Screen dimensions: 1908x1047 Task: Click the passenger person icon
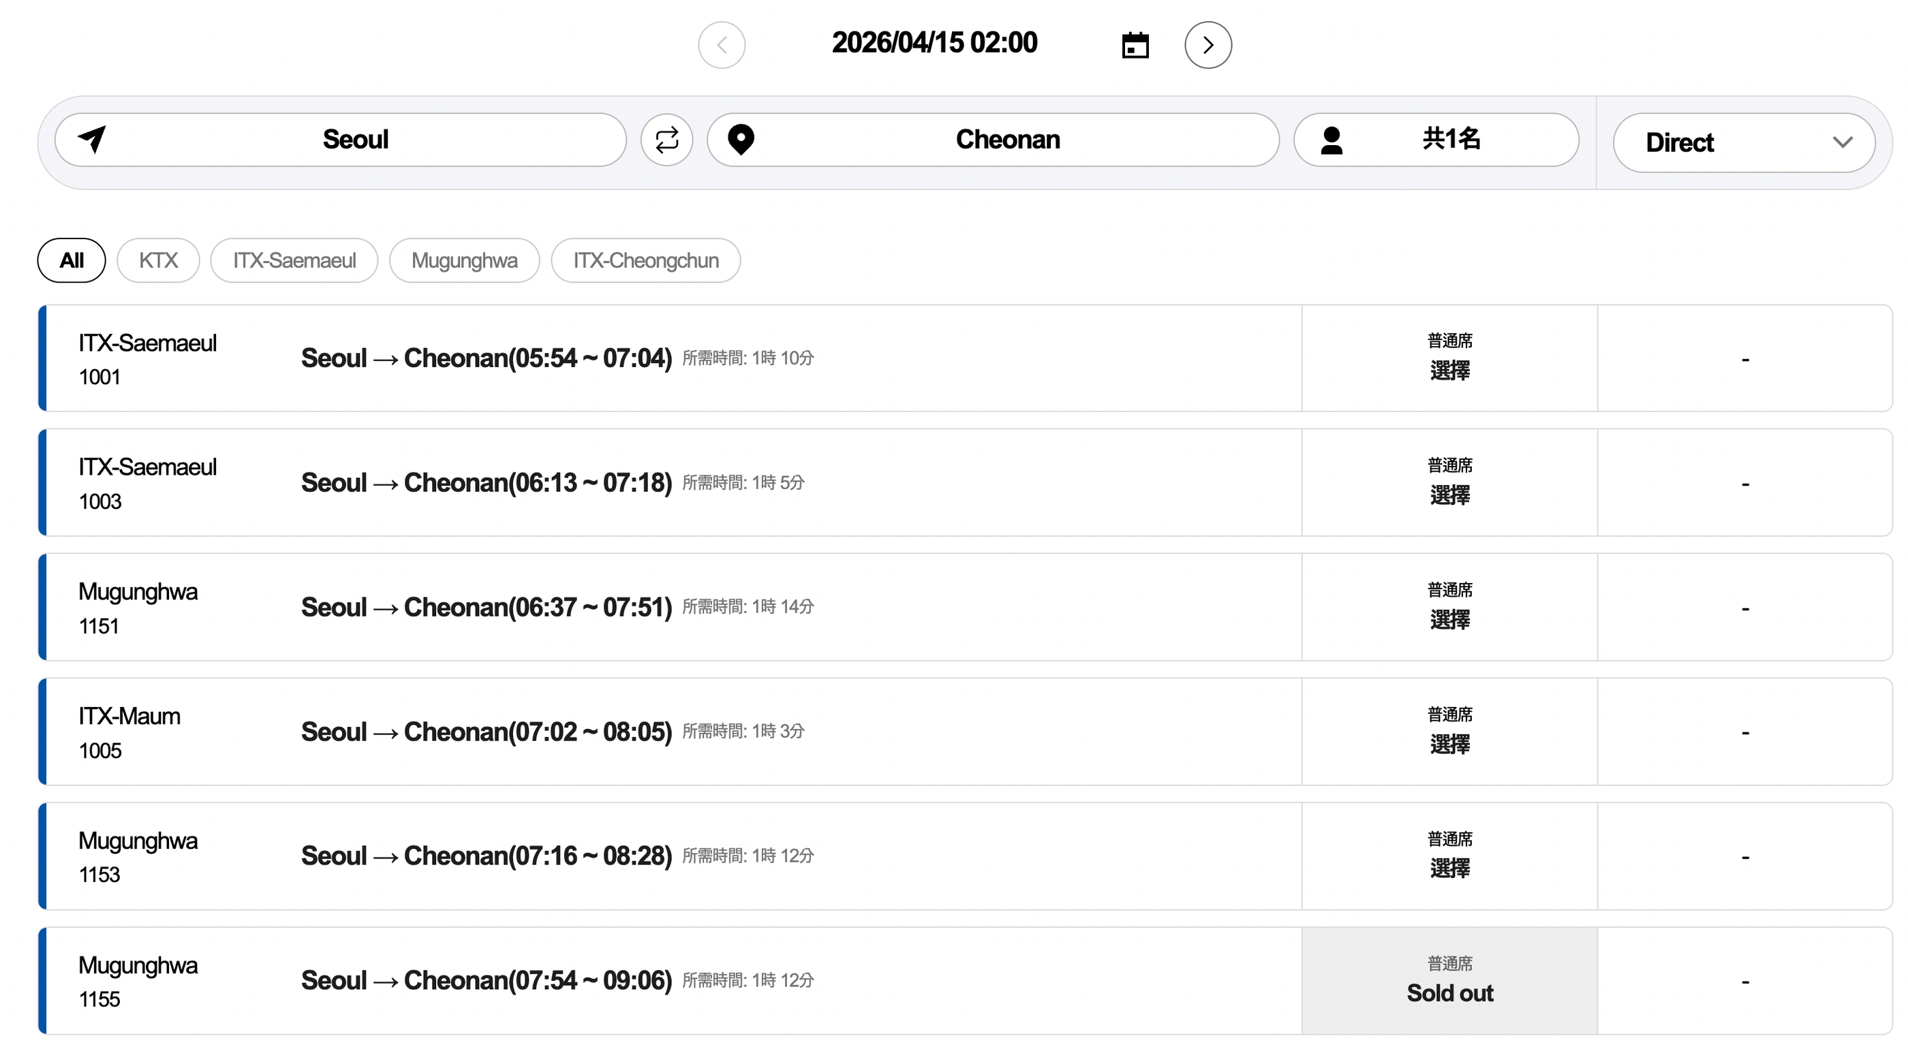1331,140
